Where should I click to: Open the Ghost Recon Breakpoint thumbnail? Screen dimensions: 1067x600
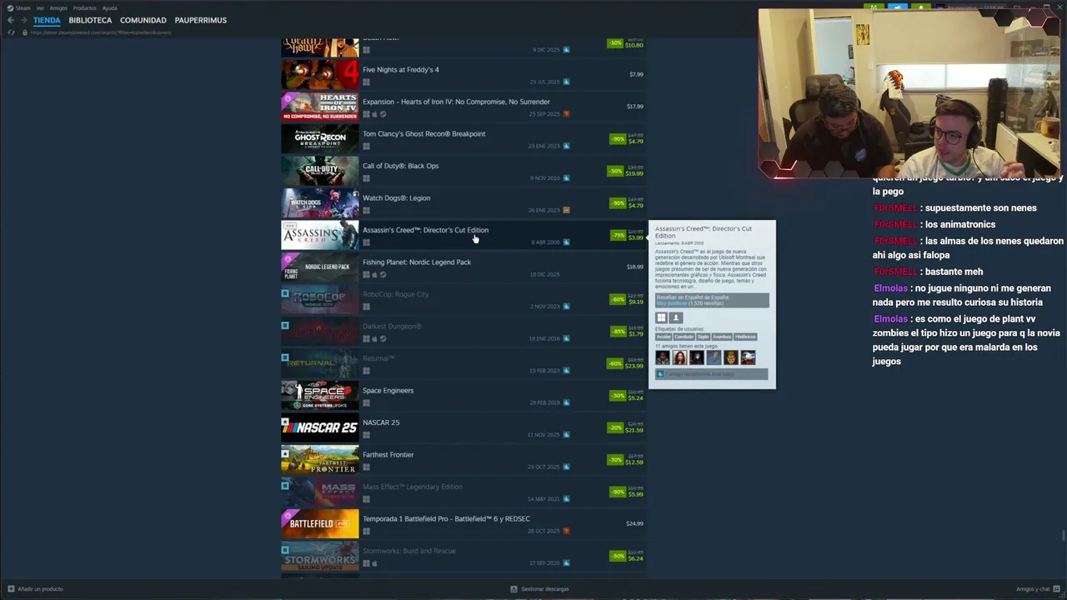point(320,139)
